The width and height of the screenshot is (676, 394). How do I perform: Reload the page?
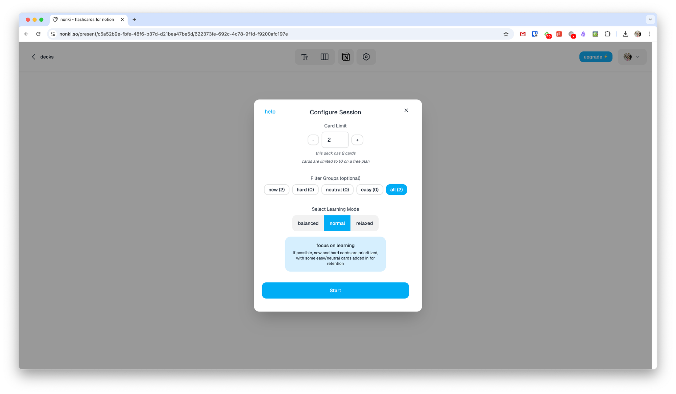pyautogui.click(x=38, y=34)
